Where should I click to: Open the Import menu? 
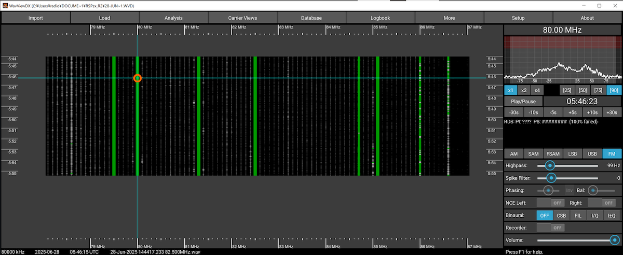tap(36, 18)
